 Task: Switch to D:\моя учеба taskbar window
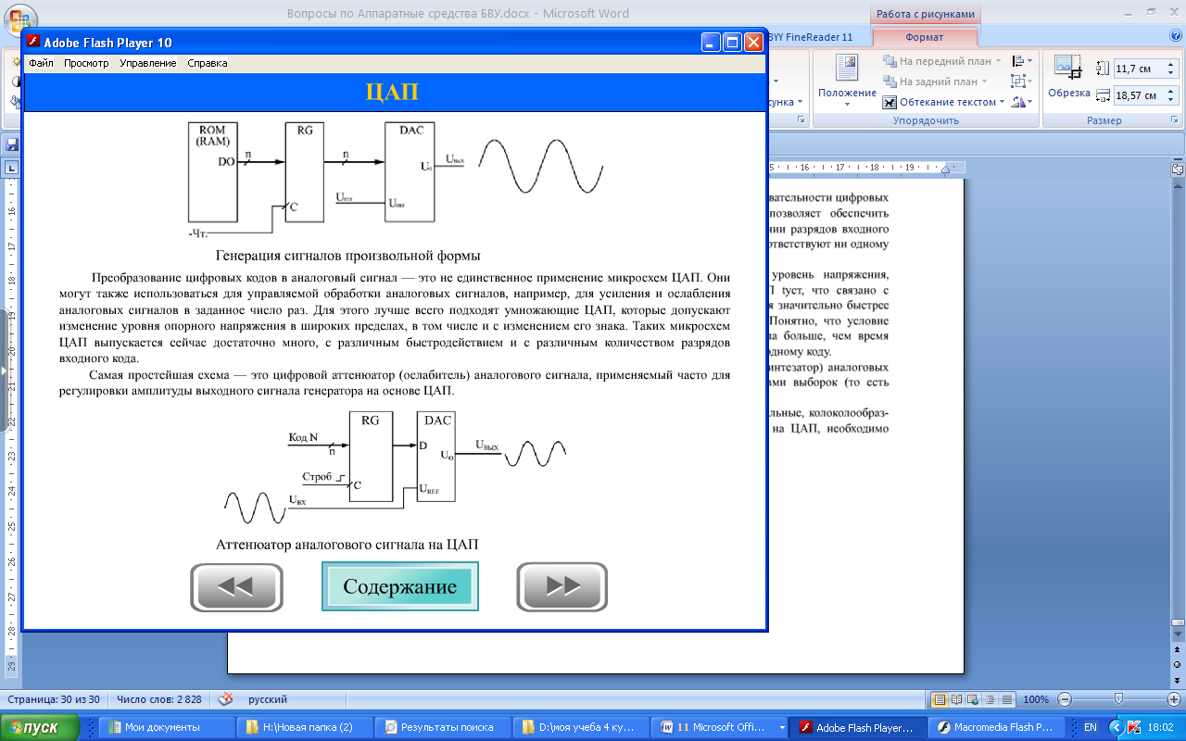pyautogui.click(x=580, y=728)
